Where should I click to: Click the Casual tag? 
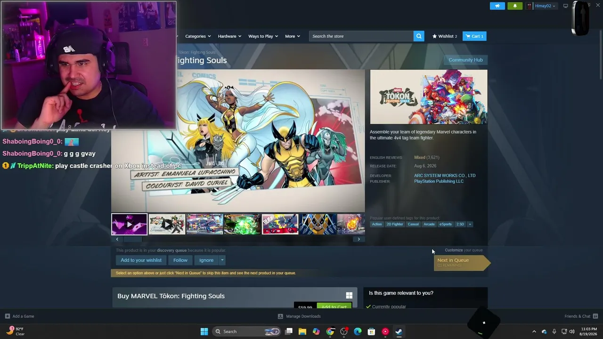pyautogui.click(x=413, y=224)
